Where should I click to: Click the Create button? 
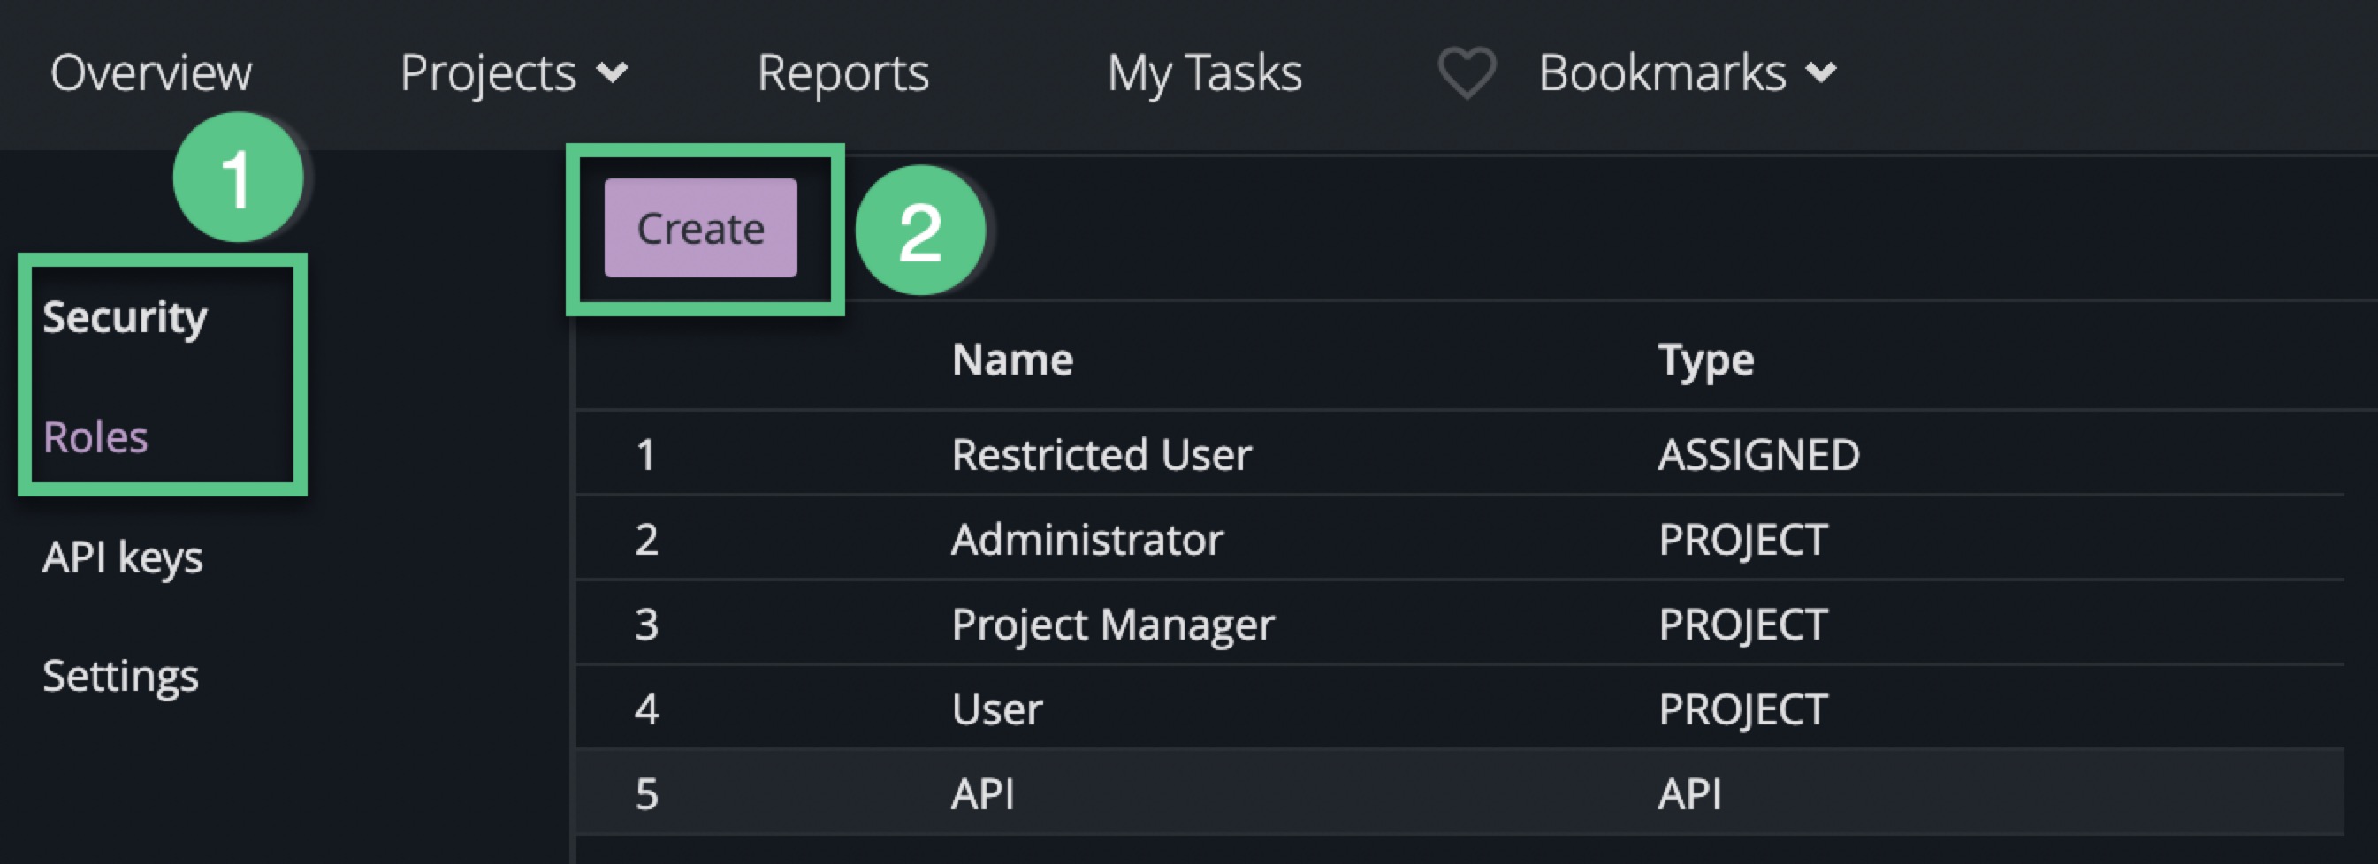[701, 228]
